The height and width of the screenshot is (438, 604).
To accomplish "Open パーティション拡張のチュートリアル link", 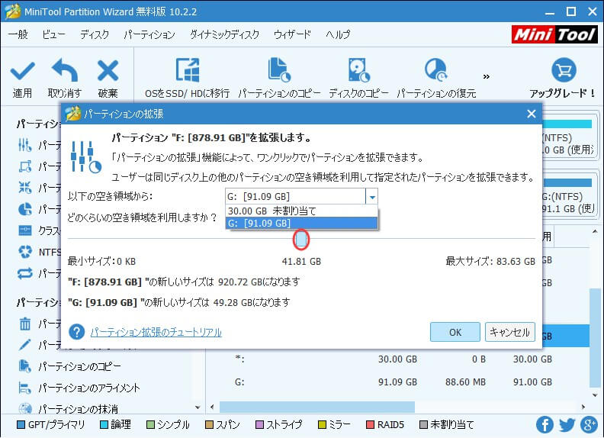I will 156,332.
